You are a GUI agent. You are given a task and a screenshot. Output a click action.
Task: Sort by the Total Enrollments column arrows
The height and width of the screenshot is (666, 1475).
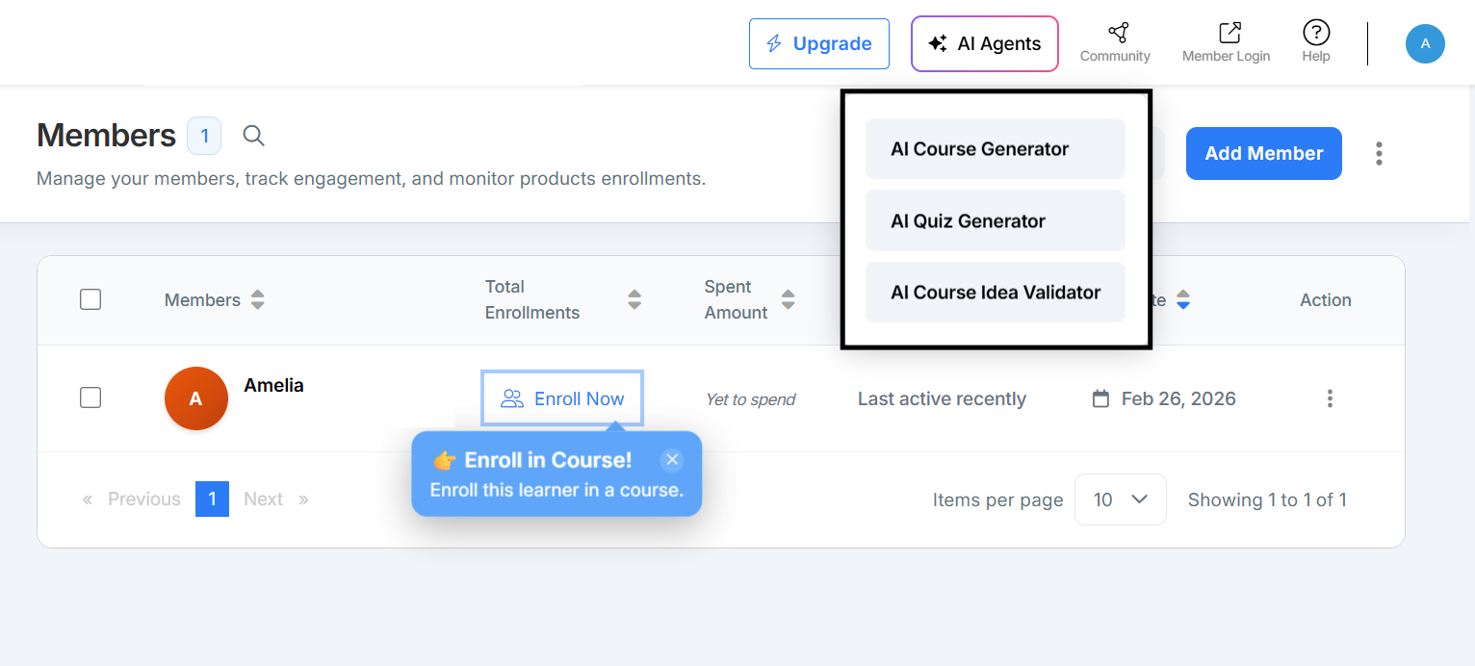[x=634, y=299]
